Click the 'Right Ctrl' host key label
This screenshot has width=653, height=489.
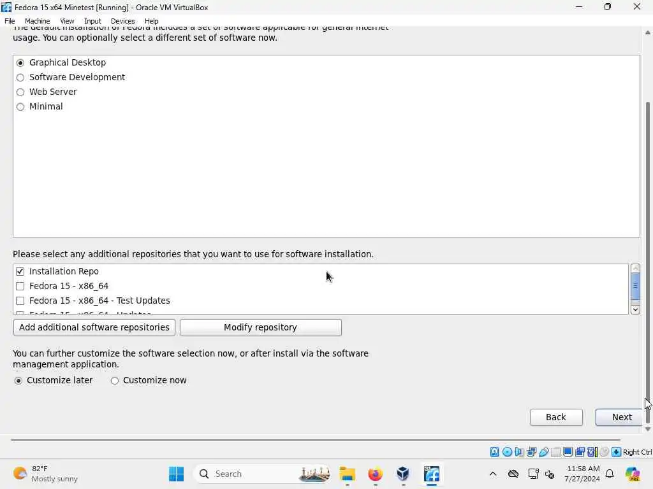click(637, 452)
